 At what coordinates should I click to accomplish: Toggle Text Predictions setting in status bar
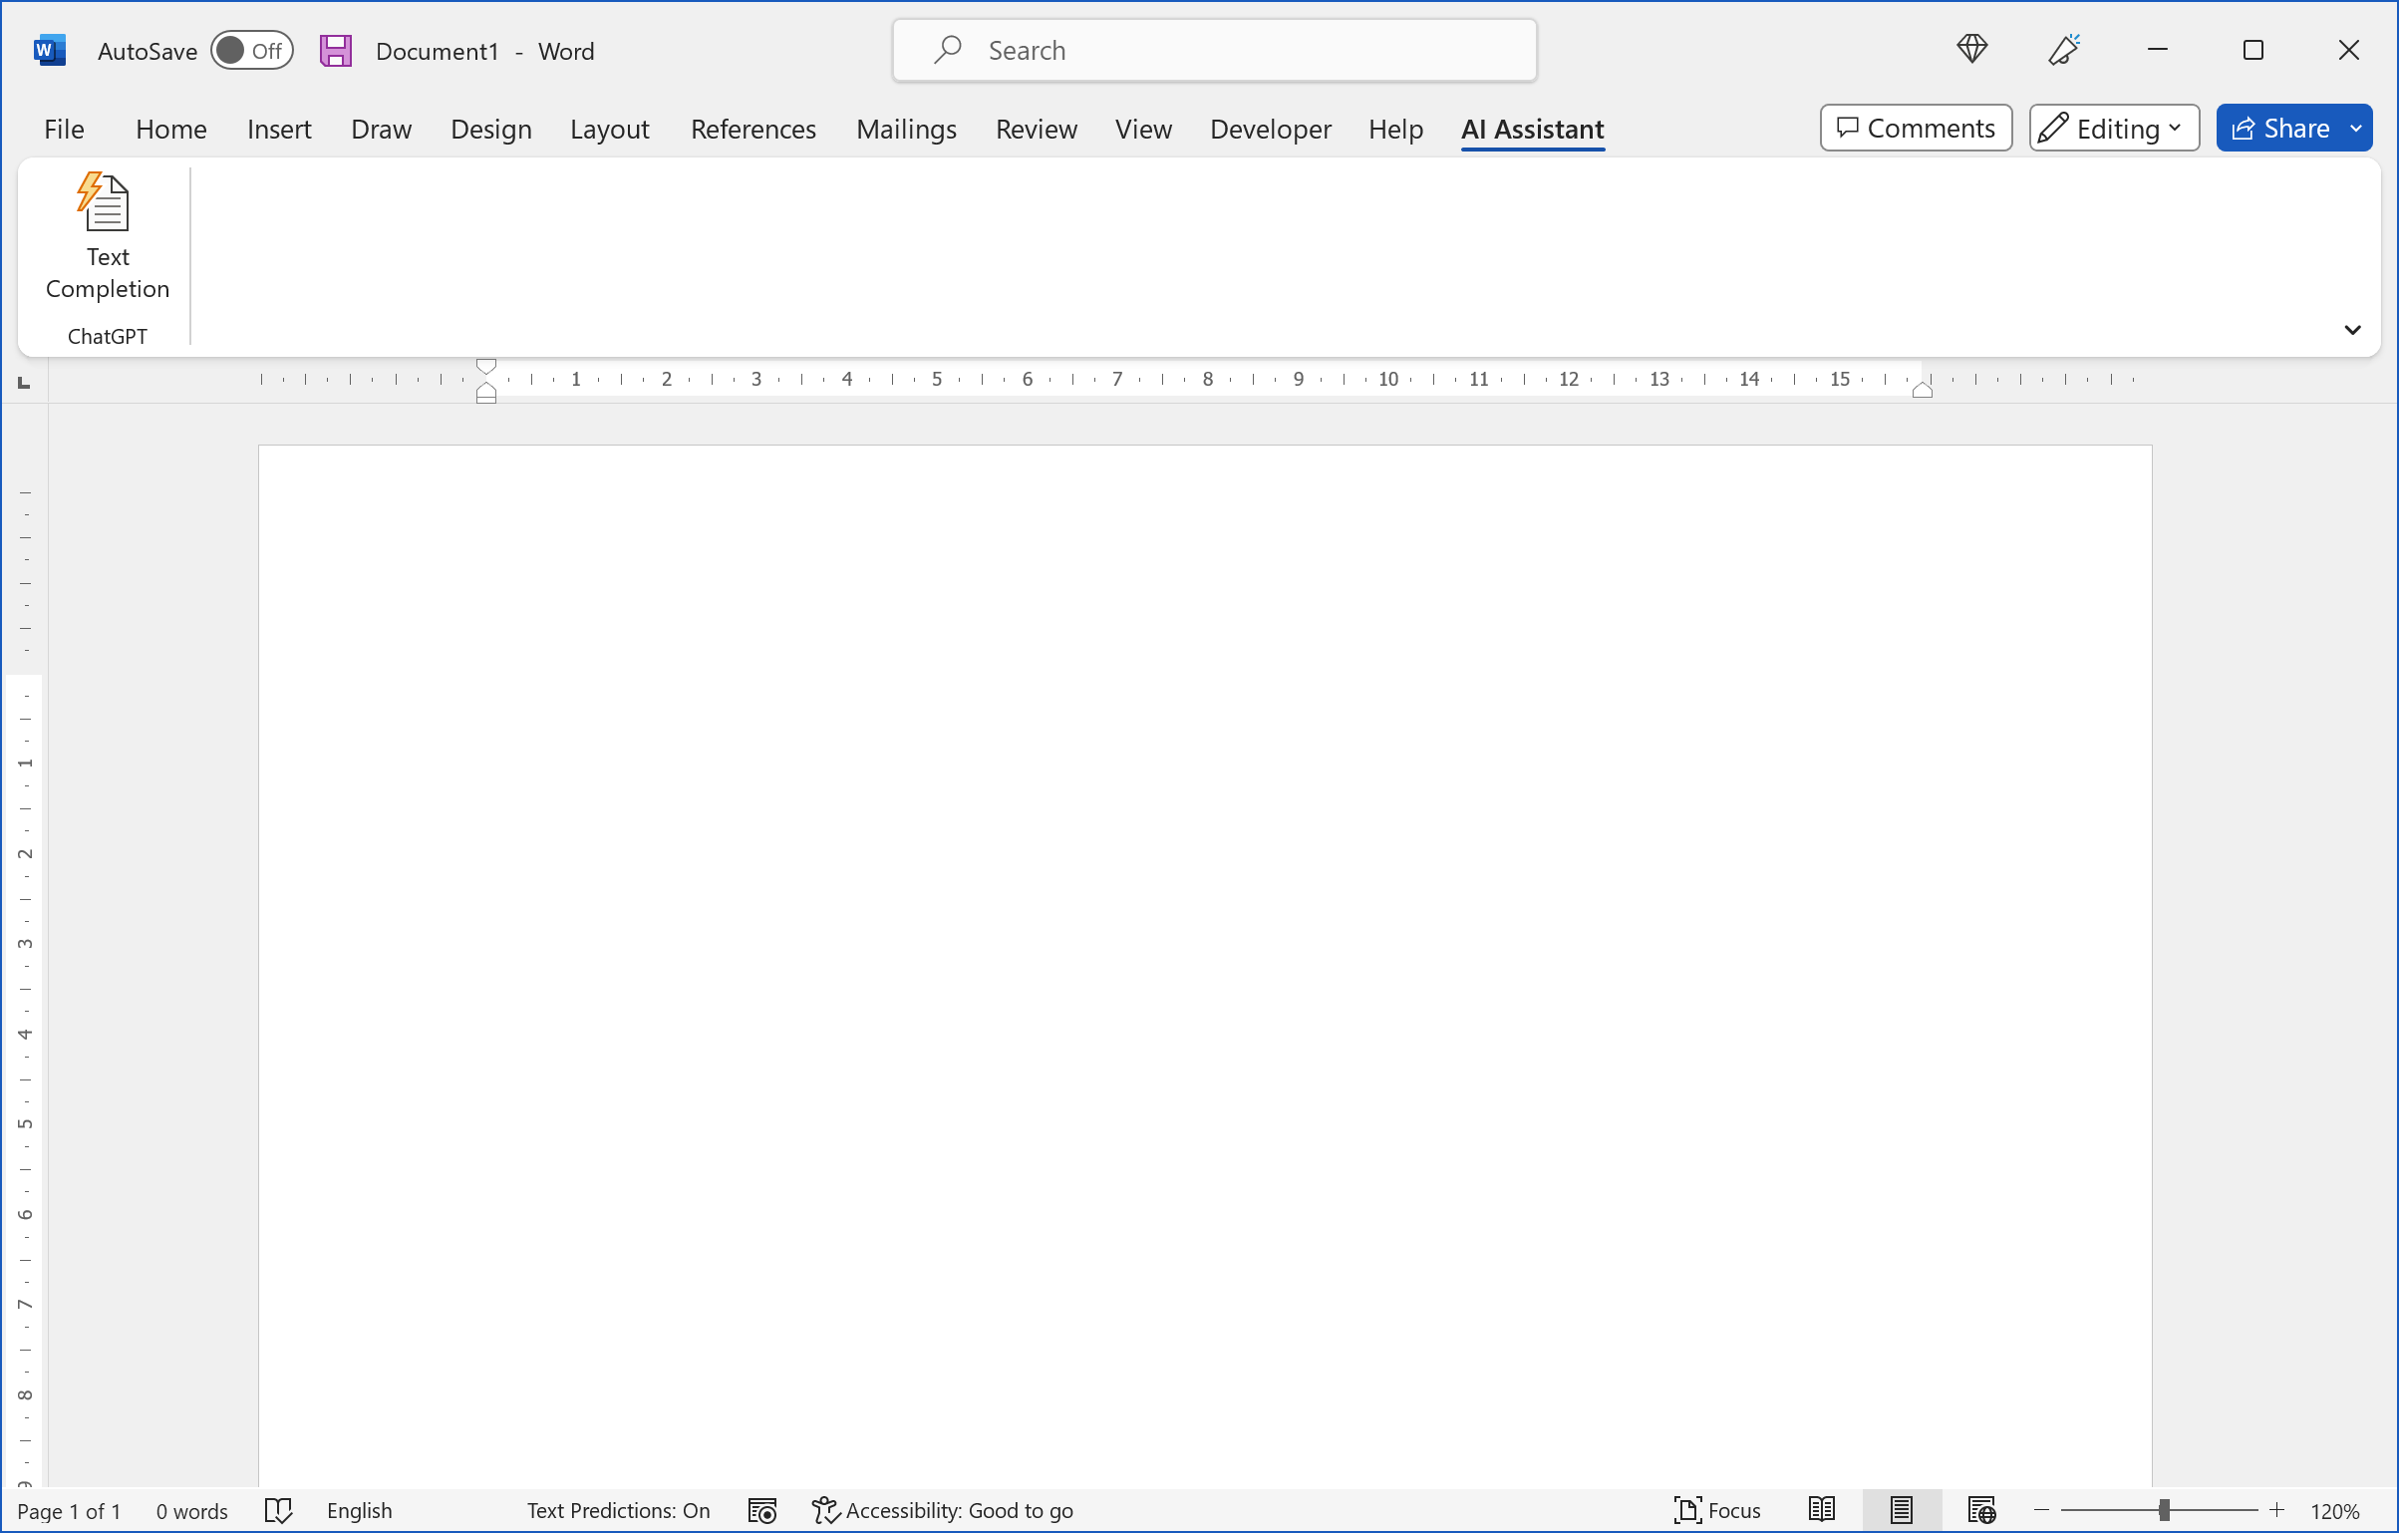618,1510
